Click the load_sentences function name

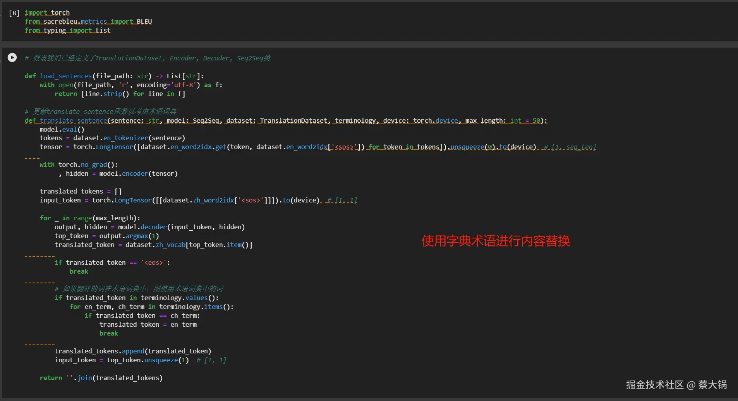[65, 76]
